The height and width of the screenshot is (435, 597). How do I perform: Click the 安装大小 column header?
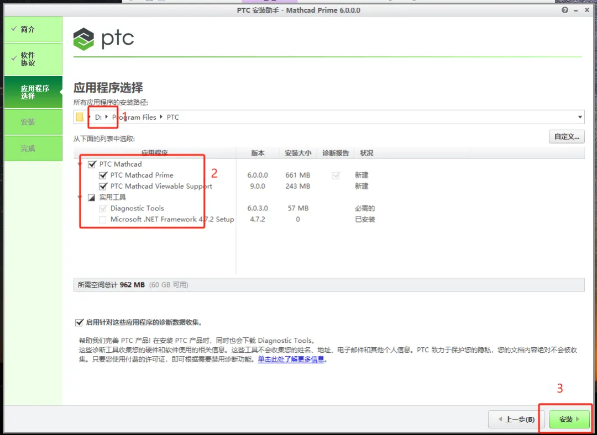pos(298,153)
